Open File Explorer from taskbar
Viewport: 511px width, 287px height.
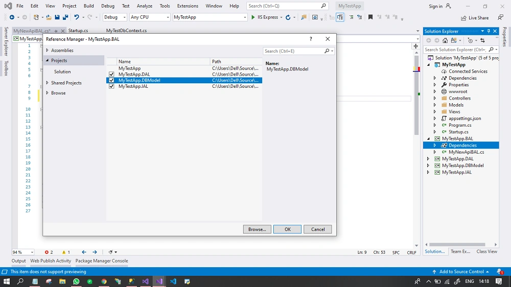click(x=62, y=281)
